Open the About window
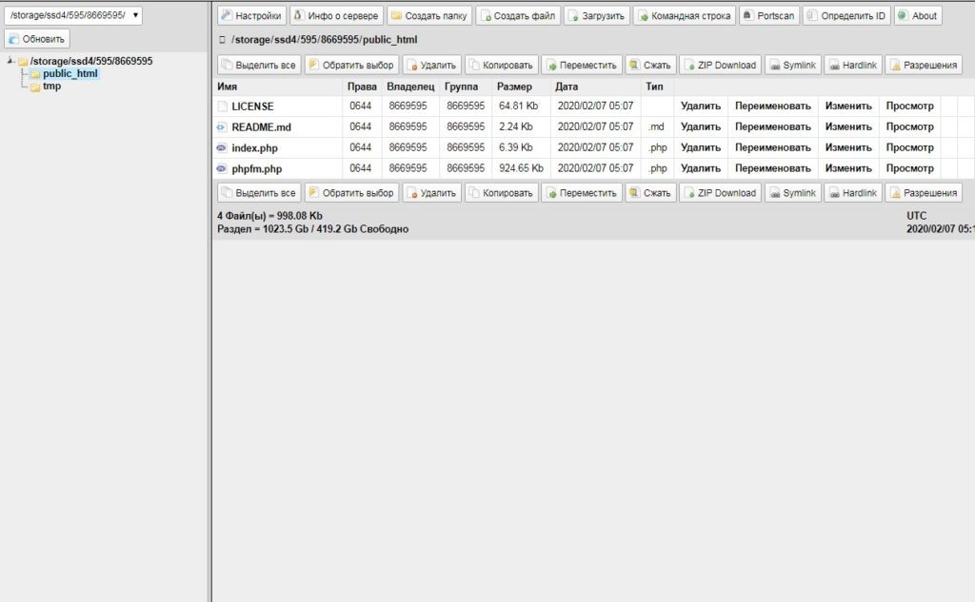975x602 pixels. tap(918, 15)
